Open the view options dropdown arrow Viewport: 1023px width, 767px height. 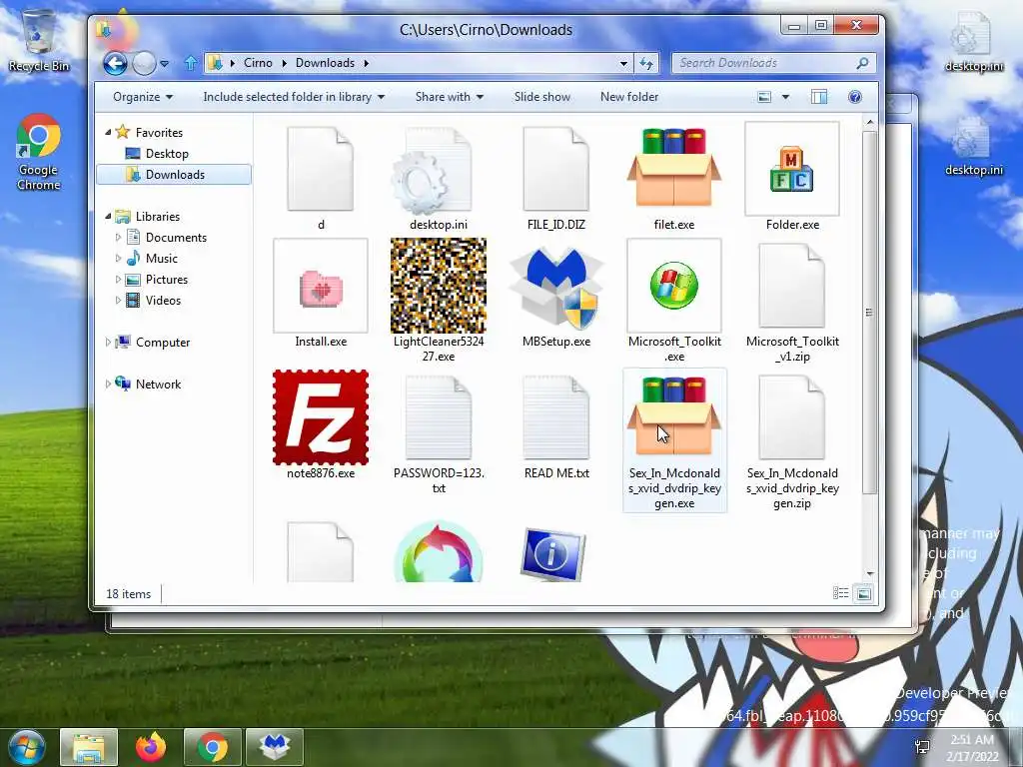tap(785, 97)
